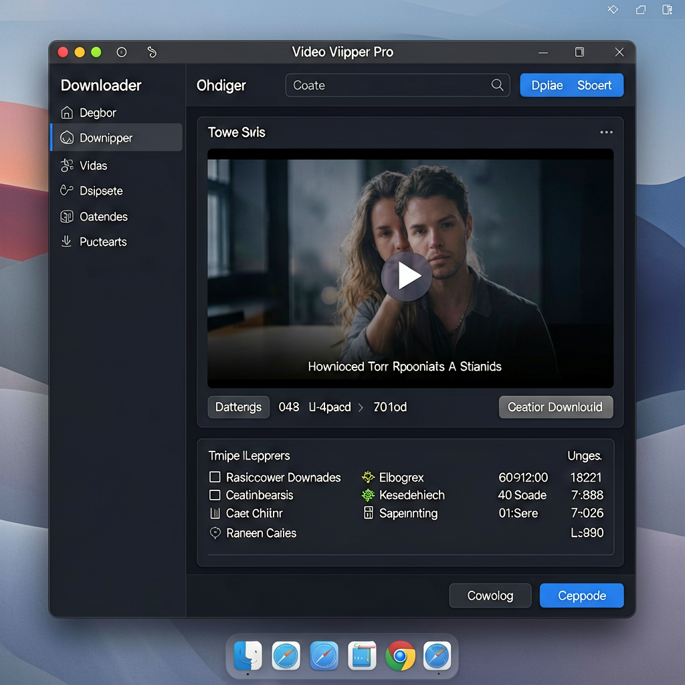Click the blue Ceppode button
The image size is (685, 685).
tap(582, 595)
